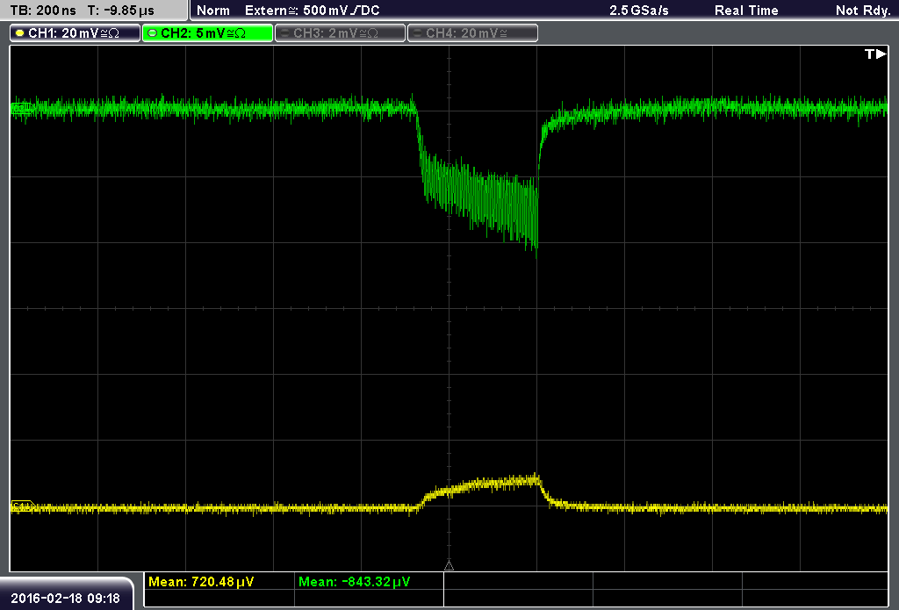
Task: Select the CH2 5 mV channel tab
Action: click(x=207, y=33)
